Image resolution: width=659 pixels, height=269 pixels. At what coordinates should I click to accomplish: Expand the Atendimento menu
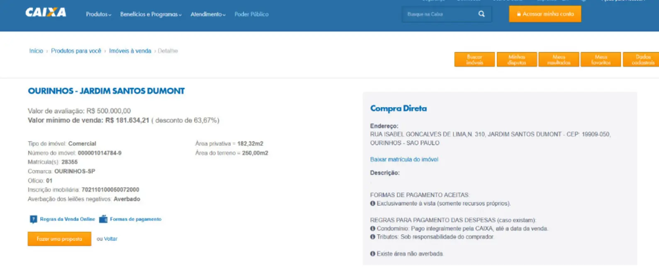[x=208, y=14]
